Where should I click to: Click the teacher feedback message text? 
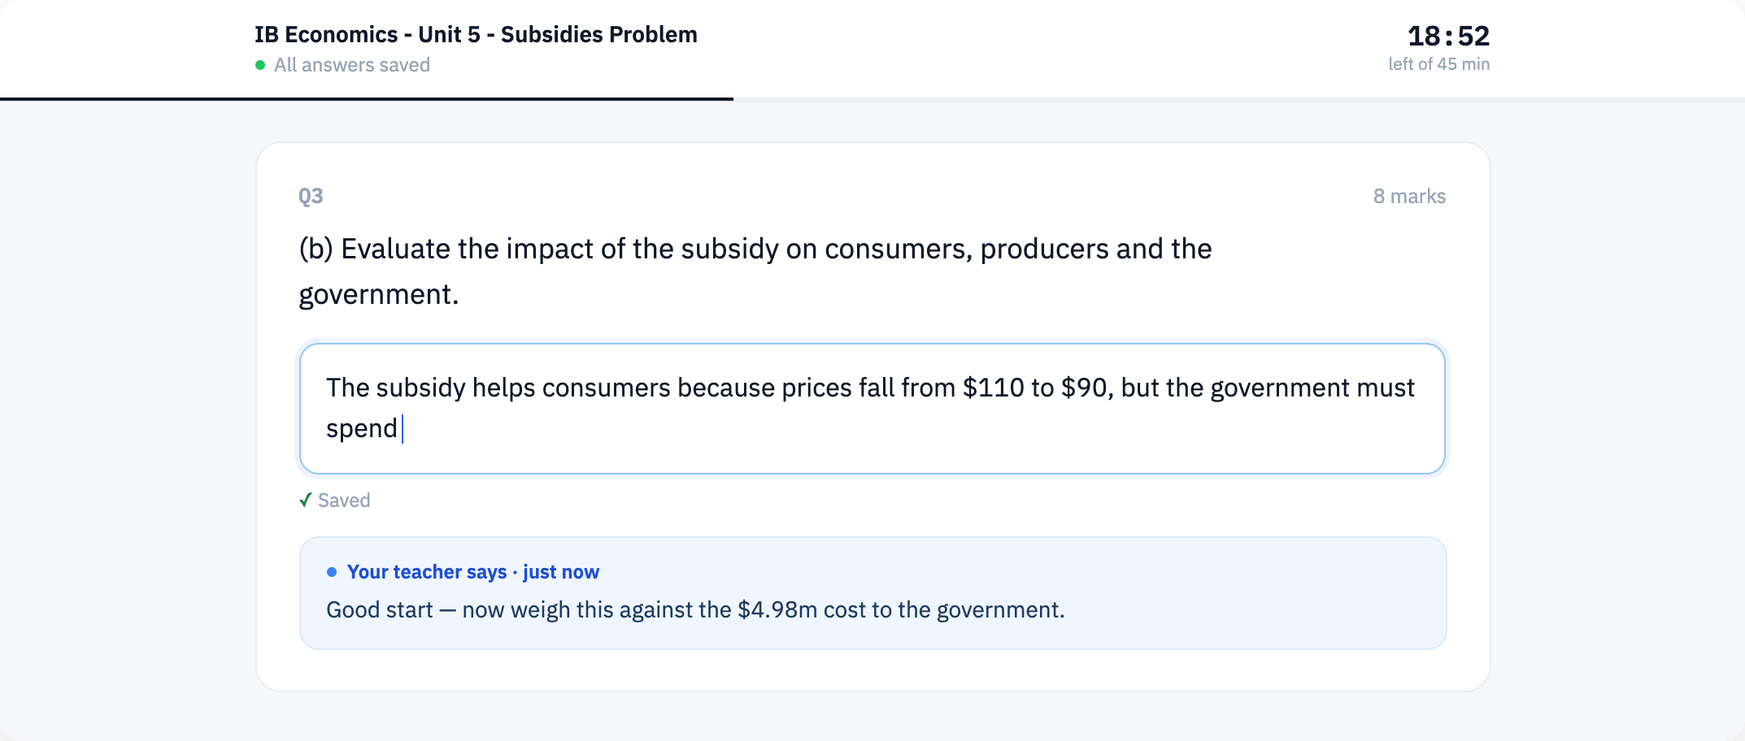tap(695, 610)
